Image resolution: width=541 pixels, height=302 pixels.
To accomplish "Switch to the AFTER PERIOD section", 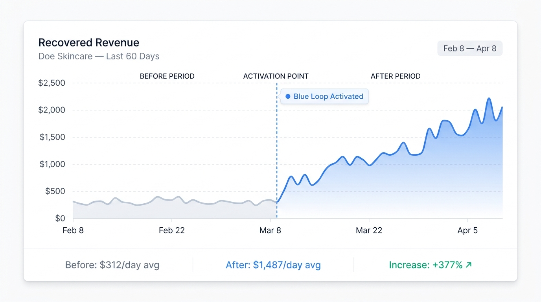I will pyautogui.click(x=396, y=76).
